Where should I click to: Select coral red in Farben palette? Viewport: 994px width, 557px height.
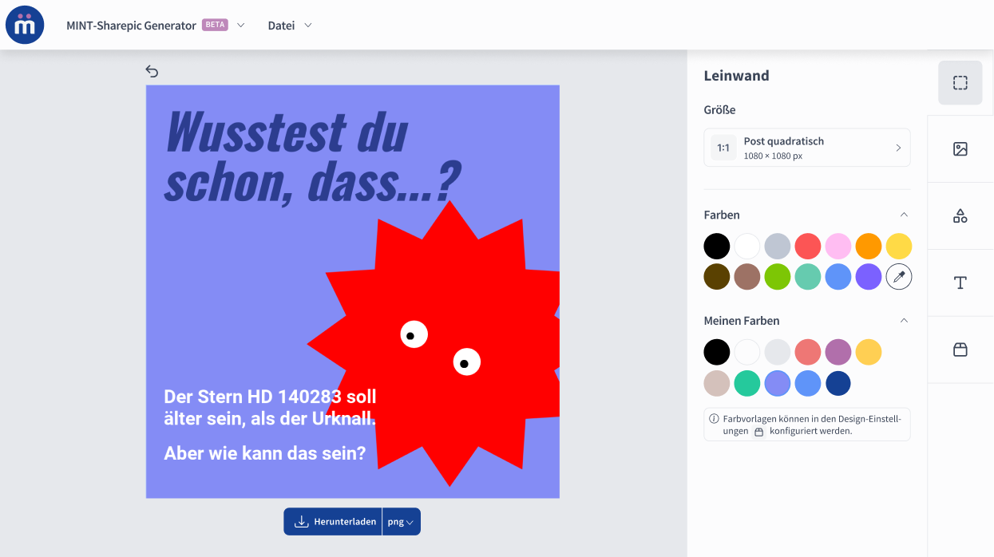[808, 246]
